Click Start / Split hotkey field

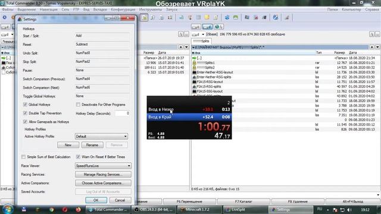(102, 36)
